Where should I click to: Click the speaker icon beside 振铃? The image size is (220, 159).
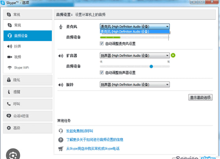(61, 85)
